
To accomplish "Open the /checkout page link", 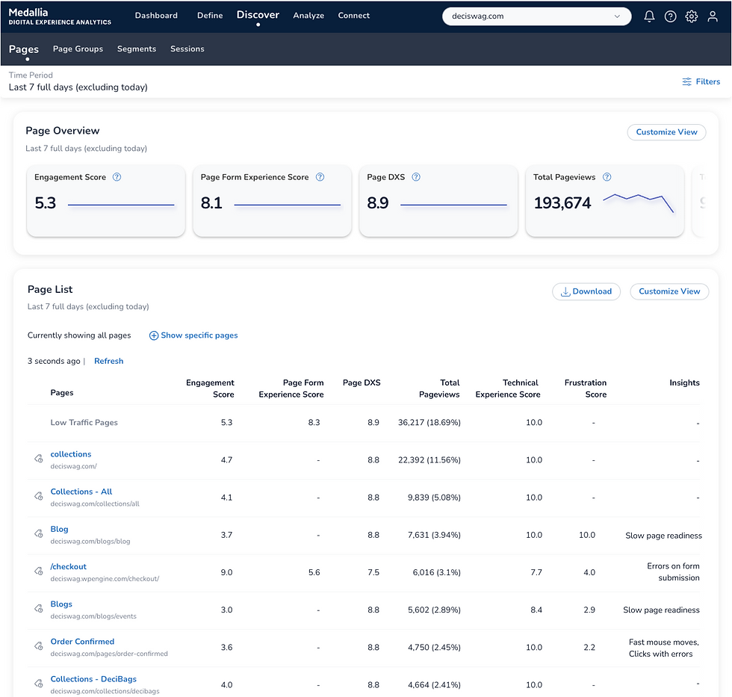I will [x=68, y=566].
